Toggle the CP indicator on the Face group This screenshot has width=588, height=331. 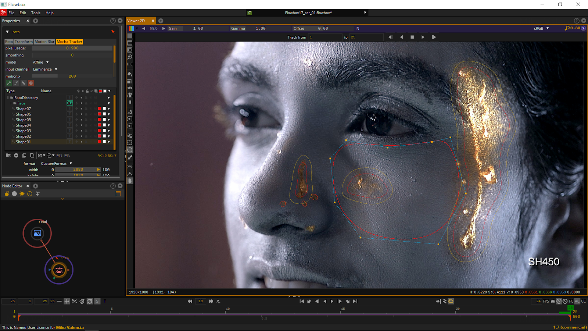pyautogui.click(x=69, y=103)
